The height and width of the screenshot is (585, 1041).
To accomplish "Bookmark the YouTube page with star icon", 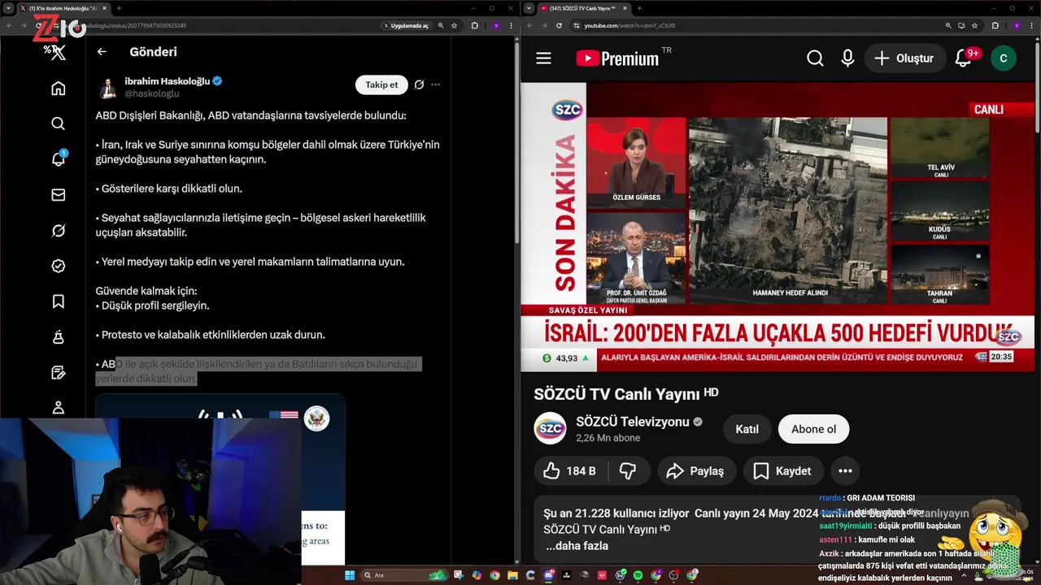I will click(x=974, y=25).
